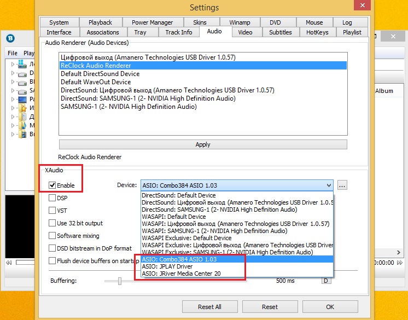Select the monitor icon in background tree's fifth row
408x320 pixels.
click(x=22, y=100)
